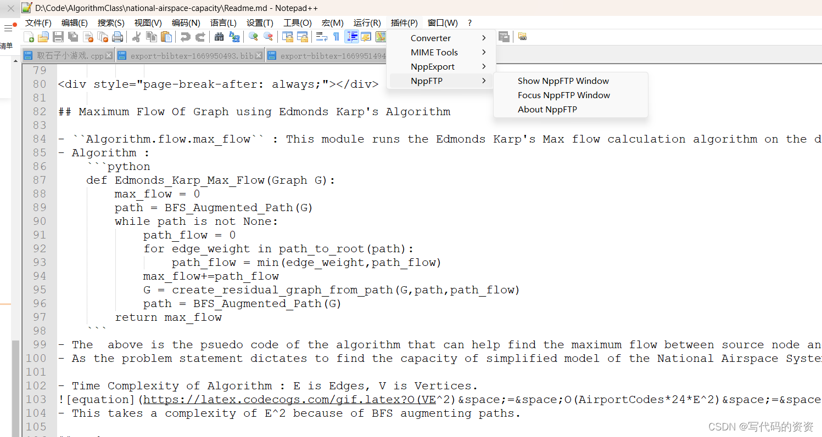Screen dimensions: 822x437
Task: Open the 设置(T) menu
Action: pos(260,22)
